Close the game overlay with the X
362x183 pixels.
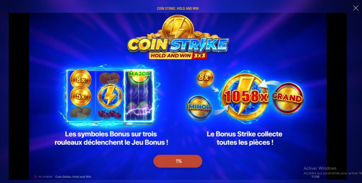pos(356,8)
